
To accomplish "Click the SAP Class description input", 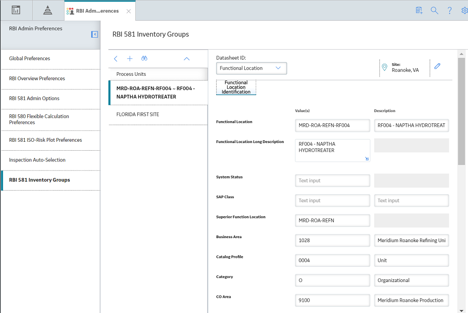I will [x=411, y=200].
